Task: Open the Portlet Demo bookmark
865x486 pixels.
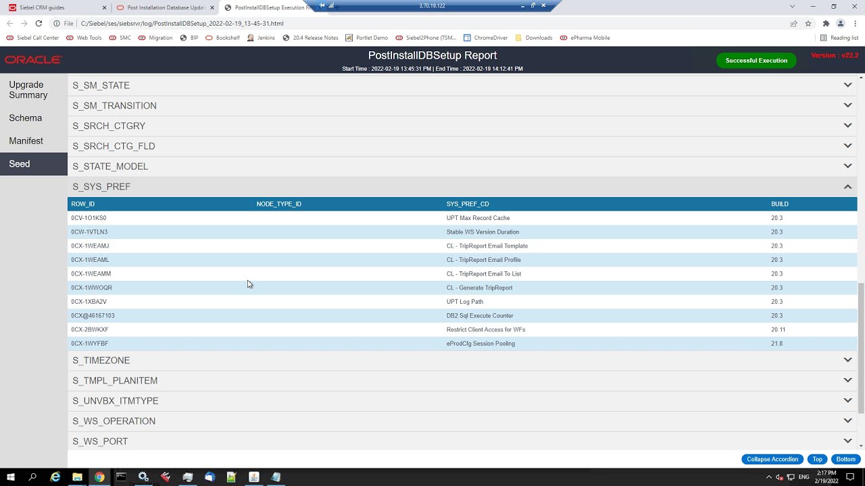Action: 367,38
